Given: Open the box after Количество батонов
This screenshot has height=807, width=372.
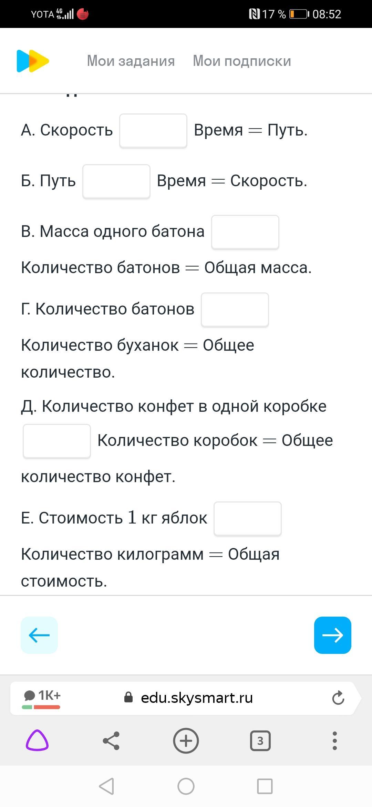Looking at the screenshot, I should (x=235, y=310).
